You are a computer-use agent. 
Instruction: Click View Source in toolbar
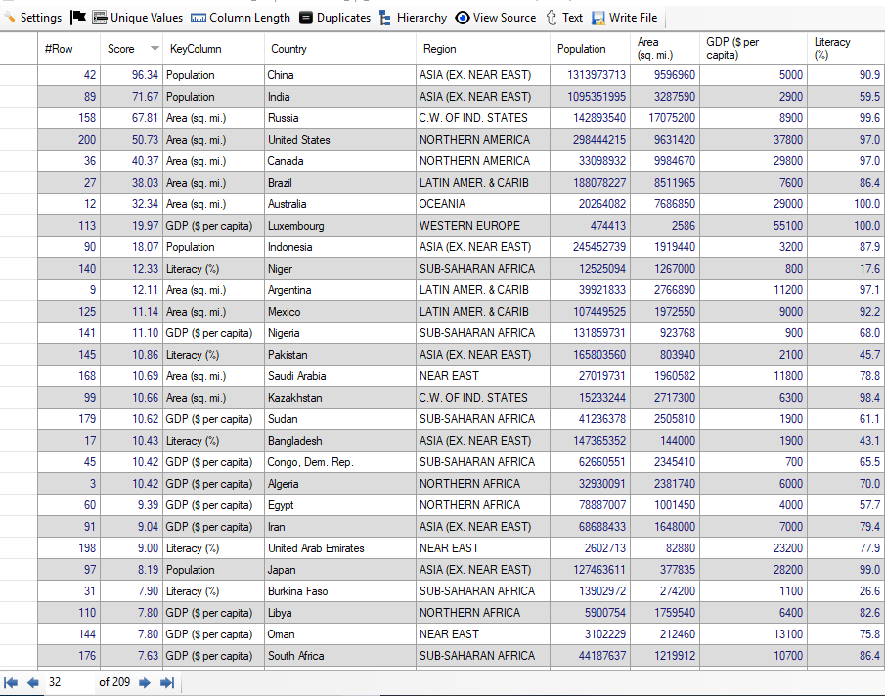(x=496, y=17)
